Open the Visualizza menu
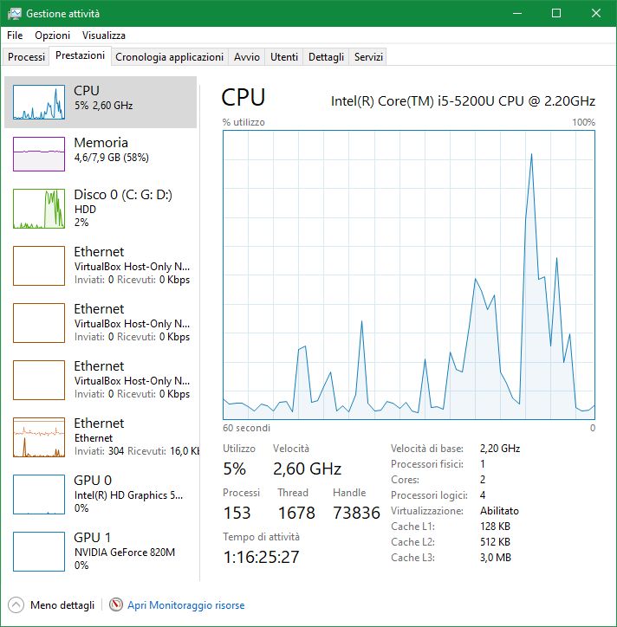The image size is (617, 627). pyautogui.click(x=104, y=36)
